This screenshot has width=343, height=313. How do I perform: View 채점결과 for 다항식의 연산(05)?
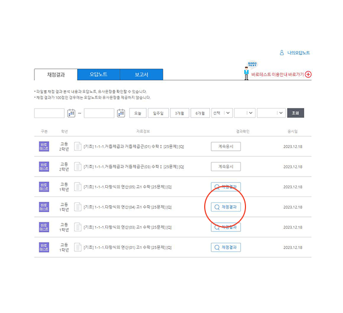(x=226, y=187)
